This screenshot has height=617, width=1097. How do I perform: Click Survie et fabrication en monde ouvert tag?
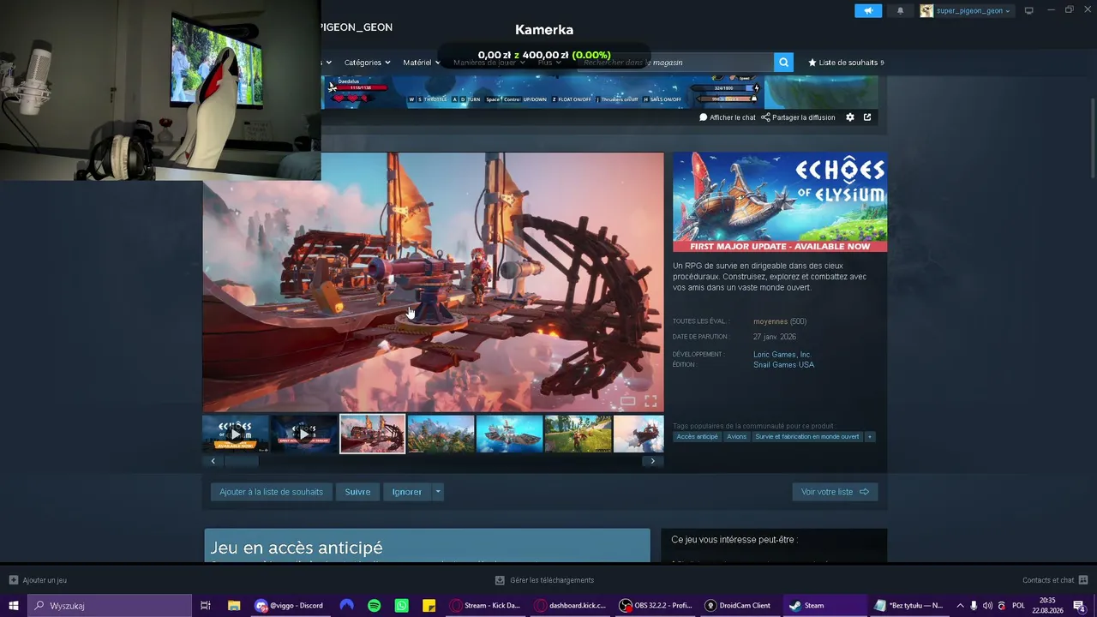806,437
